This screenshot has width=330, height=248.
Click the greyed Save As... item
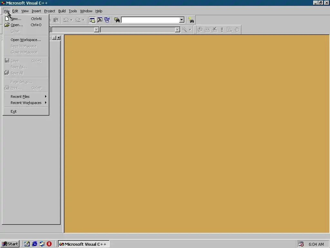click(26, 67)
